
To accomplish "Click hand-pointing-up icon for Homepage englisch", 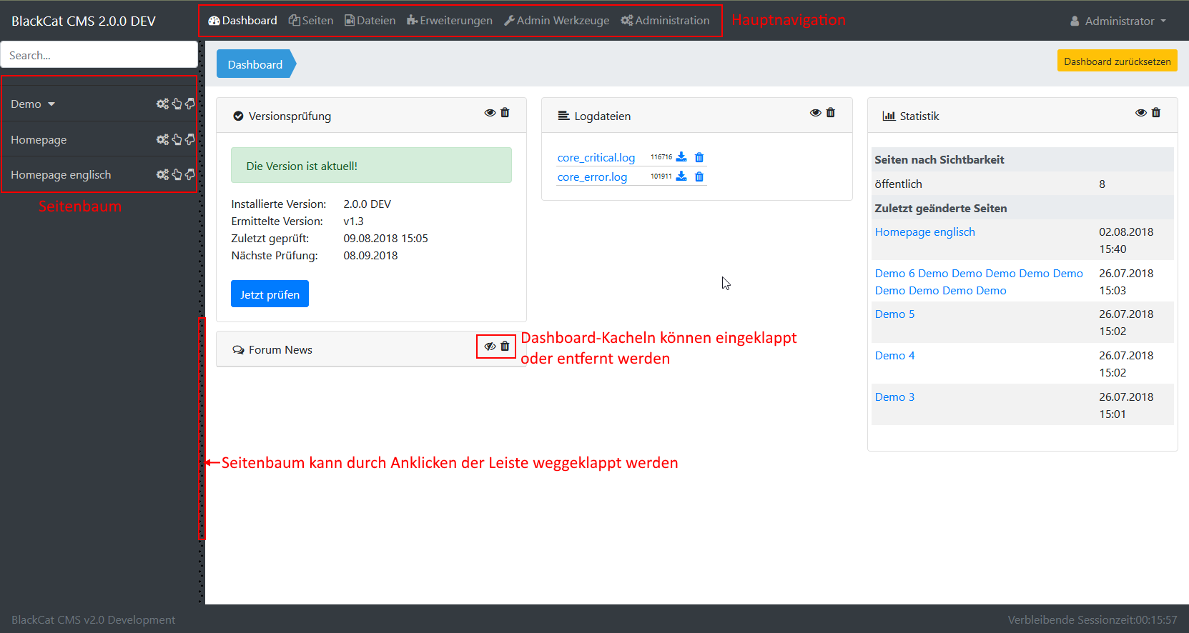I will (x=177, y=174).
